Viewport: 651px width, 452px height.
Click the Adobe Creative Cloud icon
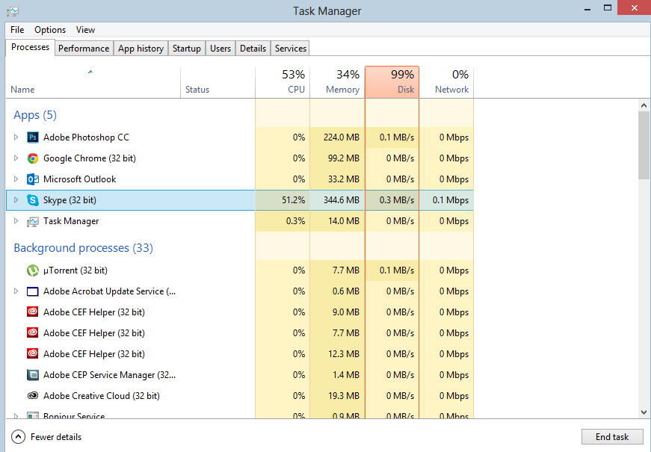click(x=33, y=395)
